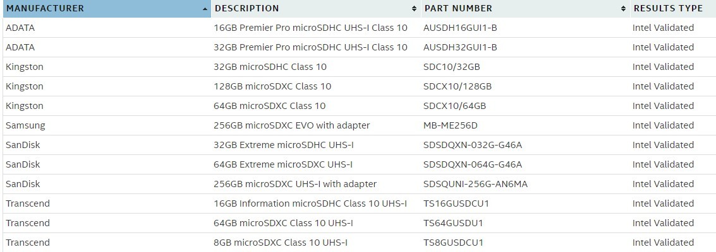Click the 128GB microSDXC Class 10 description
Viewport: 716px width, 252px height.
pos(273,86)
